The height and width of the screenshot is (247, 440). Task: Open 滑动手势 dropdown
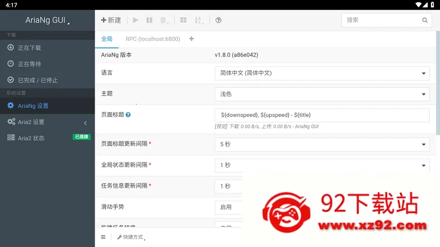(x=228, y=207)
